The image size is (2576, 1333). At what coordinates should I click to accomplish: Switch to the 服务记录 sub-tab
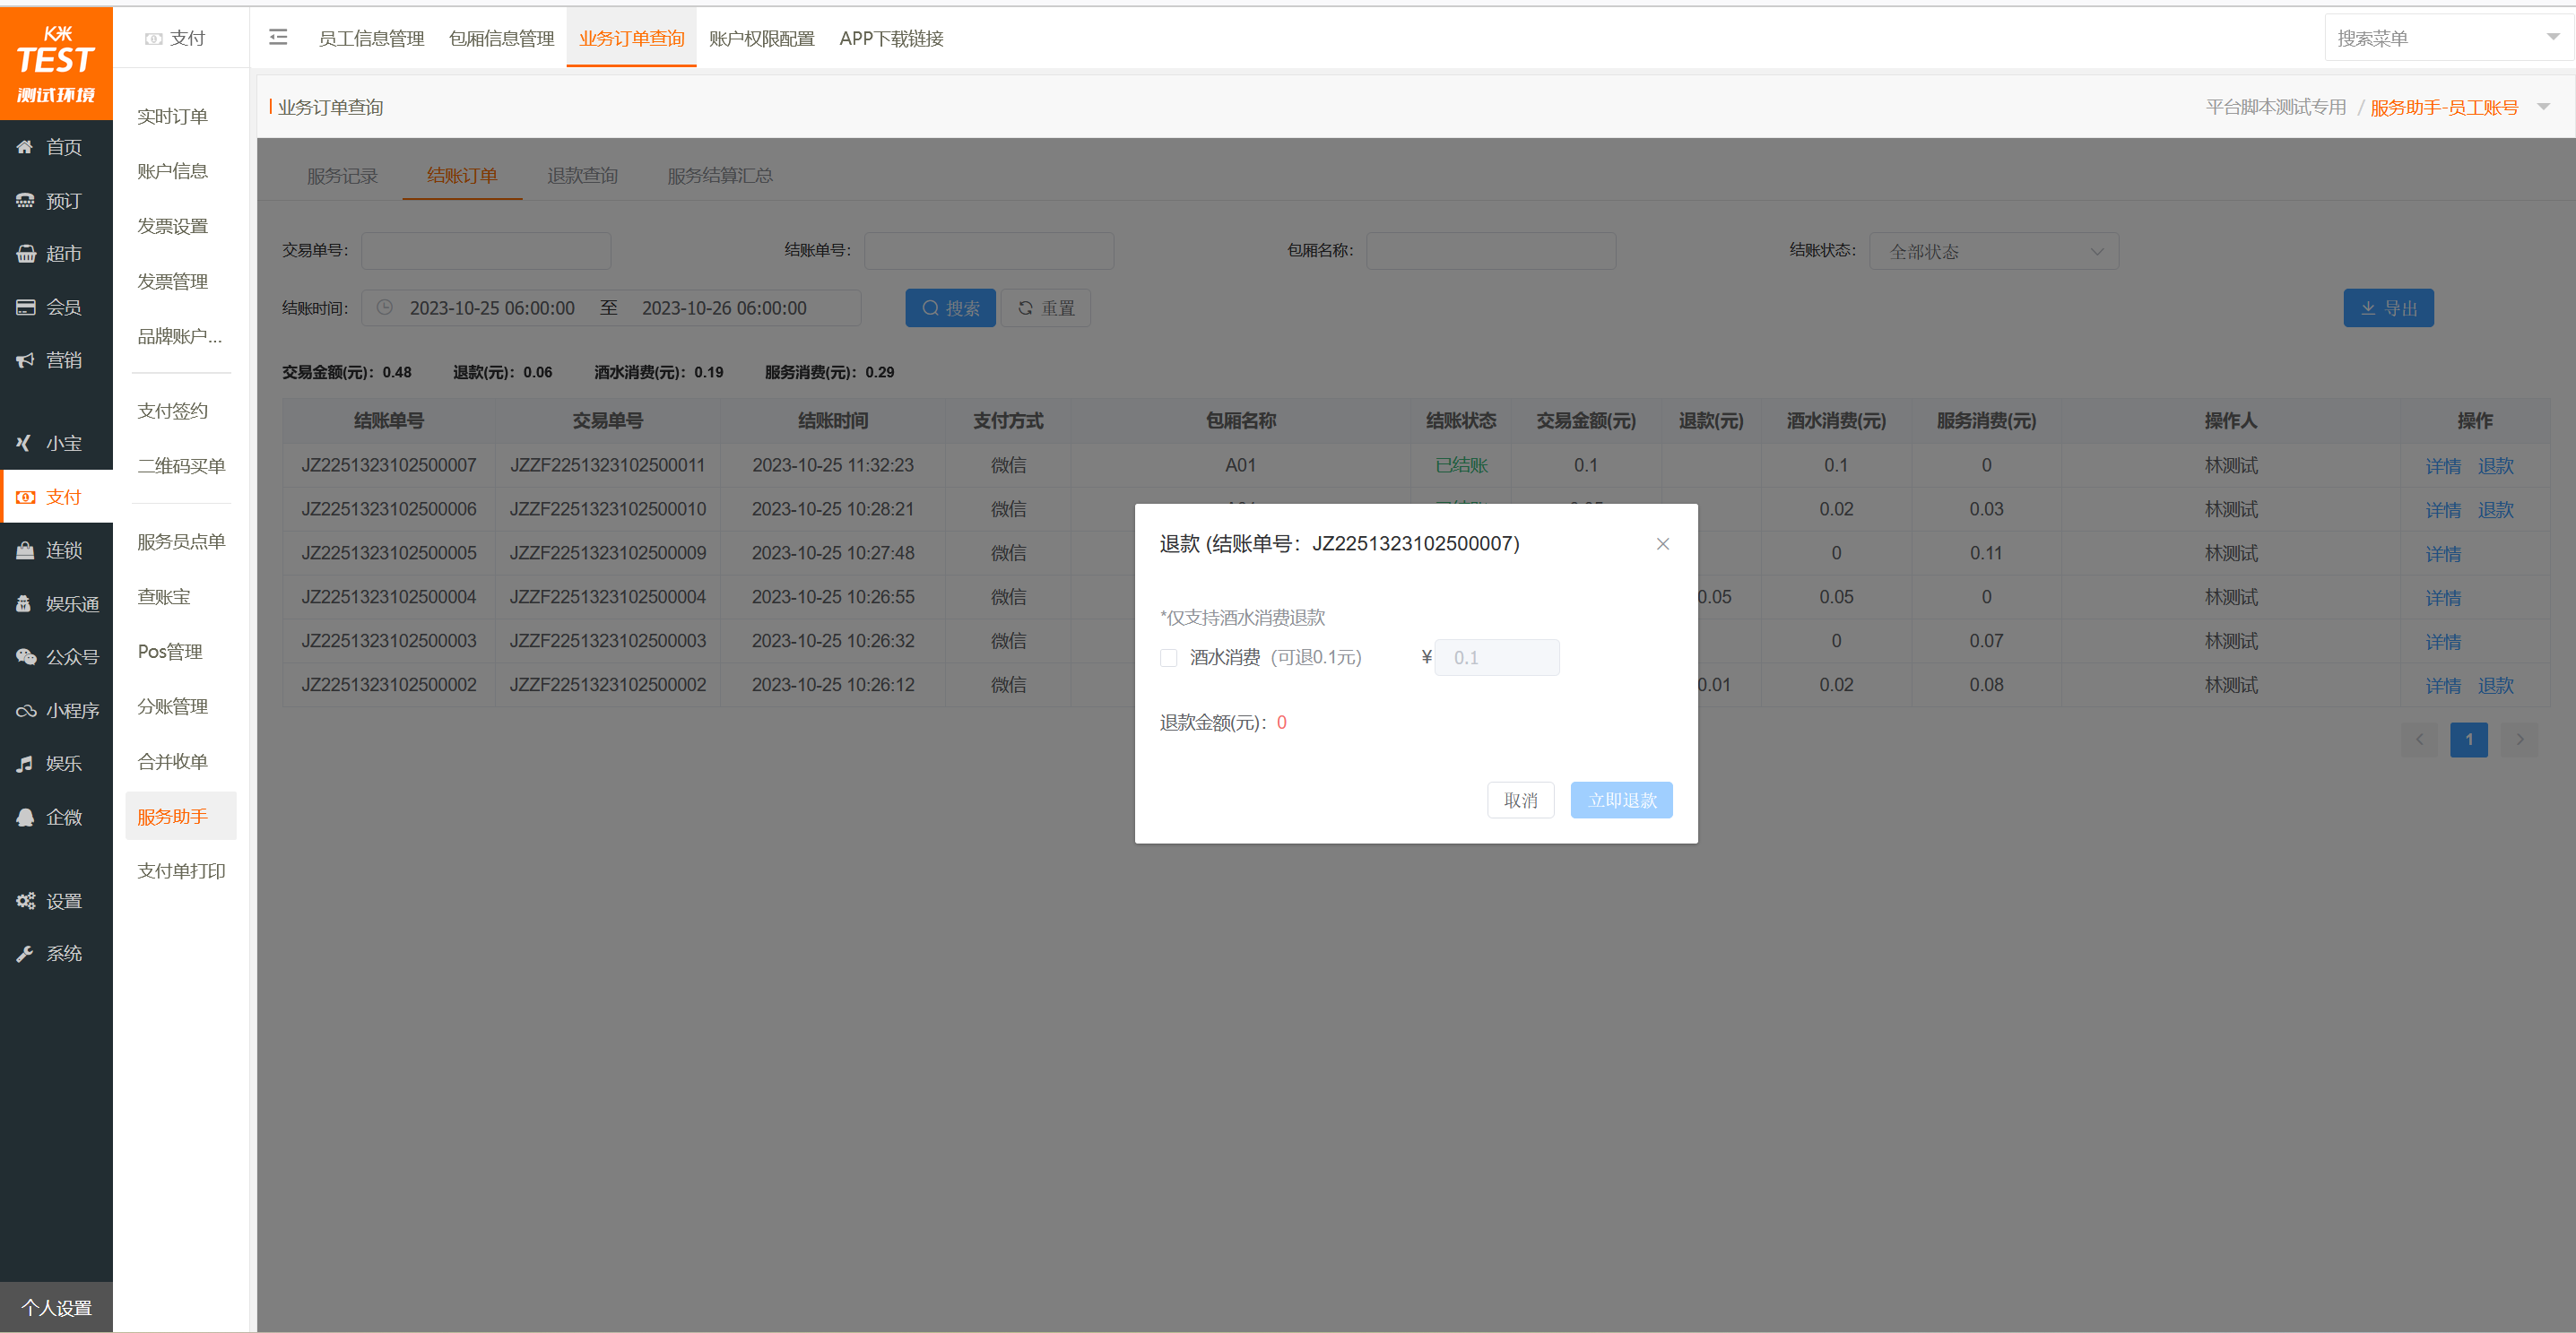[x=342, y=176]
